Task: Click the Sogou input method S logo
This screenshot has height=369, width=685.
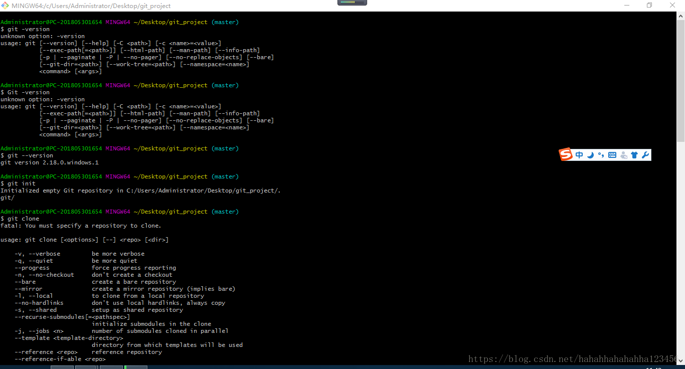Action: tap(566, 154)
